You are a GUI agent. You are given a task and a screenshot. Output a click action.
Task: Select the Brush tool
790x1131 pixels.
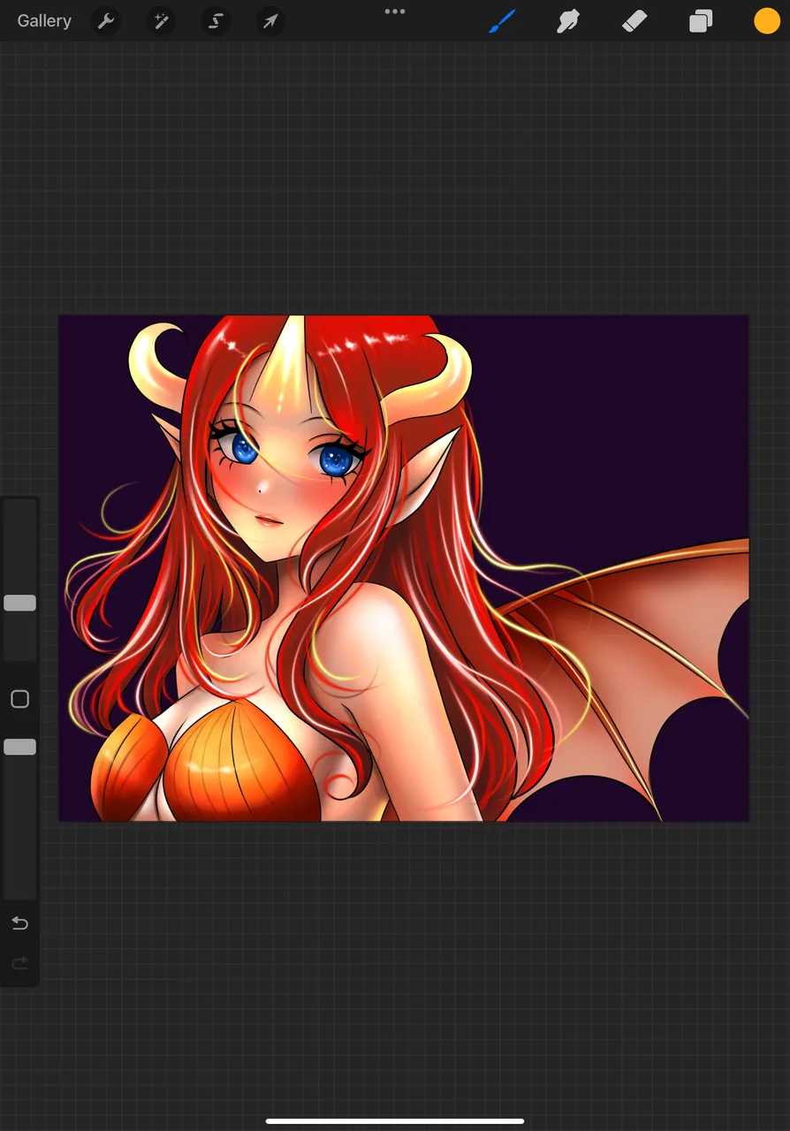pos(502,21)
